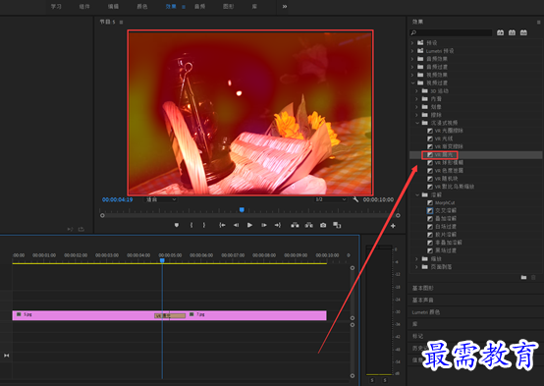The image size is (544, 386).
Task: Click the Comparison View icon
Action: pos(337,225)
